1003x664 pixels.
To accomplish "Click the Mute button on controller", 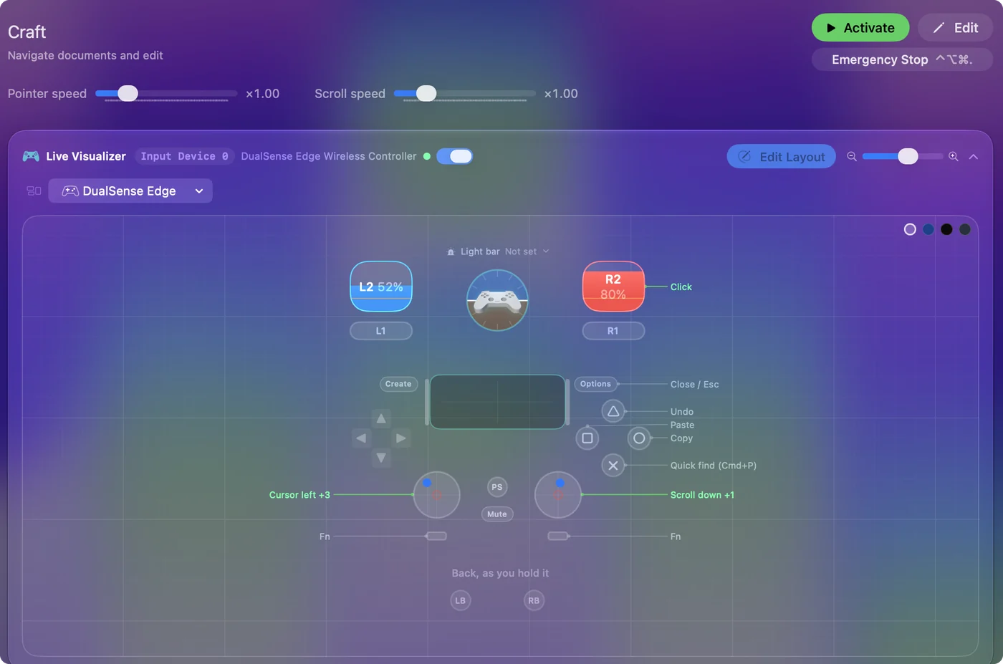I will point(497,514).
